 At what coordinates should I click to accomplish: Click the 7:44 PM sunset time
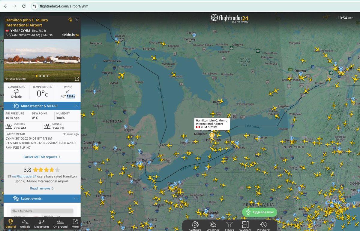[x=58, y=128]
